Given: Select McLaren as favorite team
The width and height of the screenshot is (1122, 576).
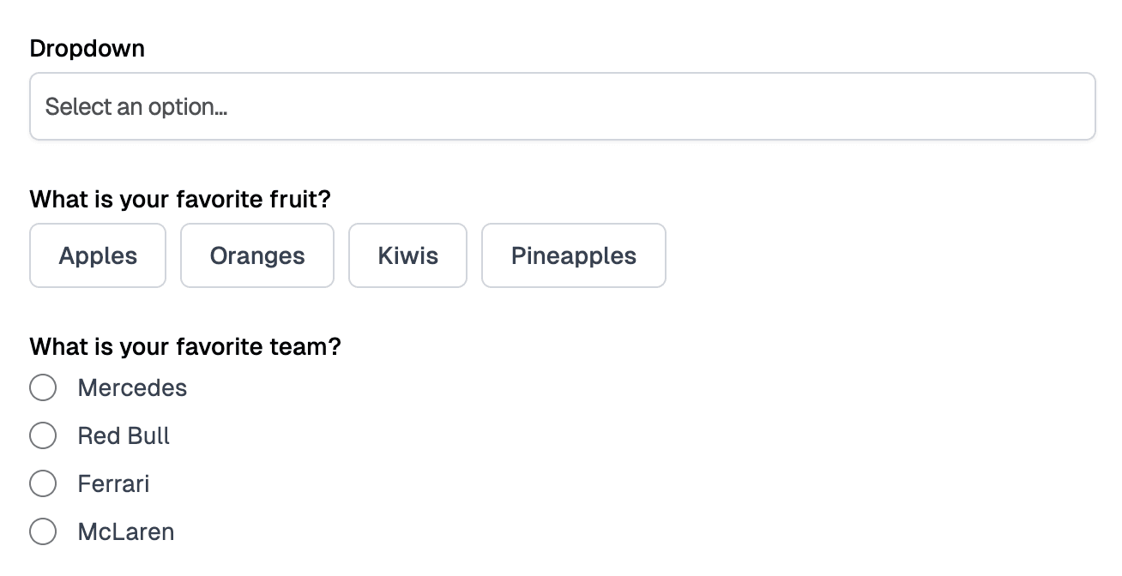Looking at the screenshot, I should (x=43, y=531).
